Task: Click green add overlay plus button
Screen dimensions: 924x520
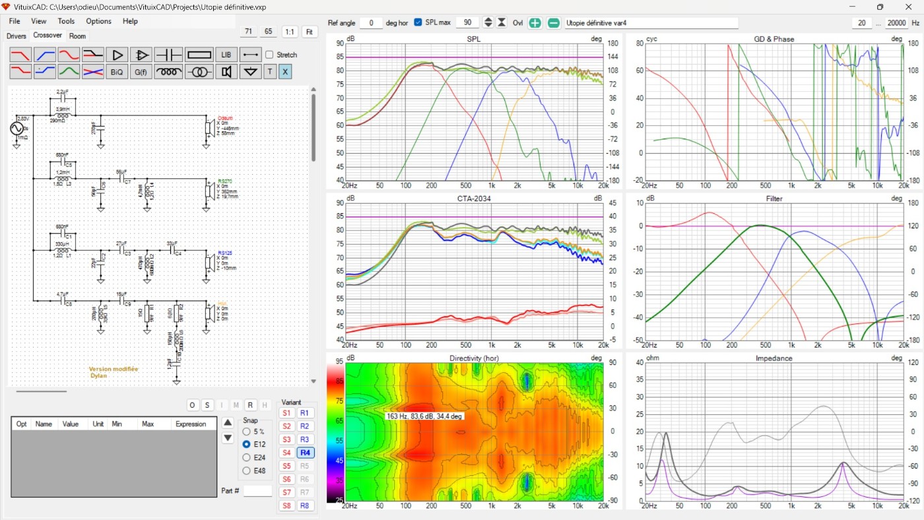Action: click(x=535, y=22)
